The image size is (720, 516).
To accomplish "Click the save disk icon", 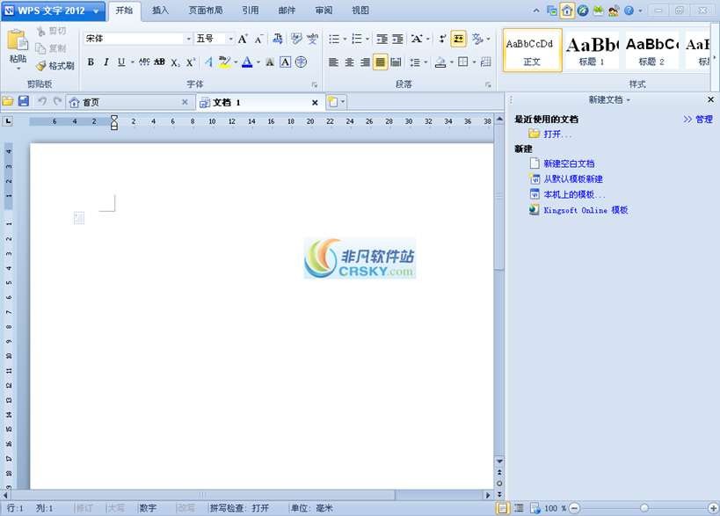I will click(x=24, y=101).
